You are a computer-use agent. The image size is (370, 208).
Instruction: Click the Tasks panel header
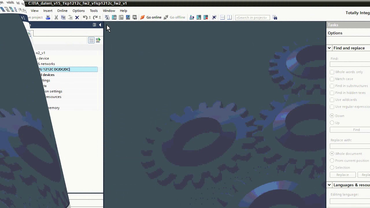[x=348, y=25]
